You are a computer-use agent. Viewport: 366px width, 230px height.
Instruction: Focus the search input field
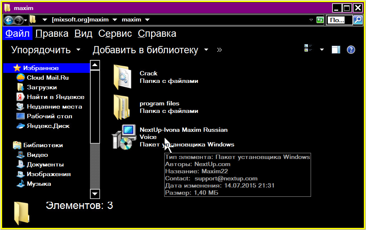(339, 20)
